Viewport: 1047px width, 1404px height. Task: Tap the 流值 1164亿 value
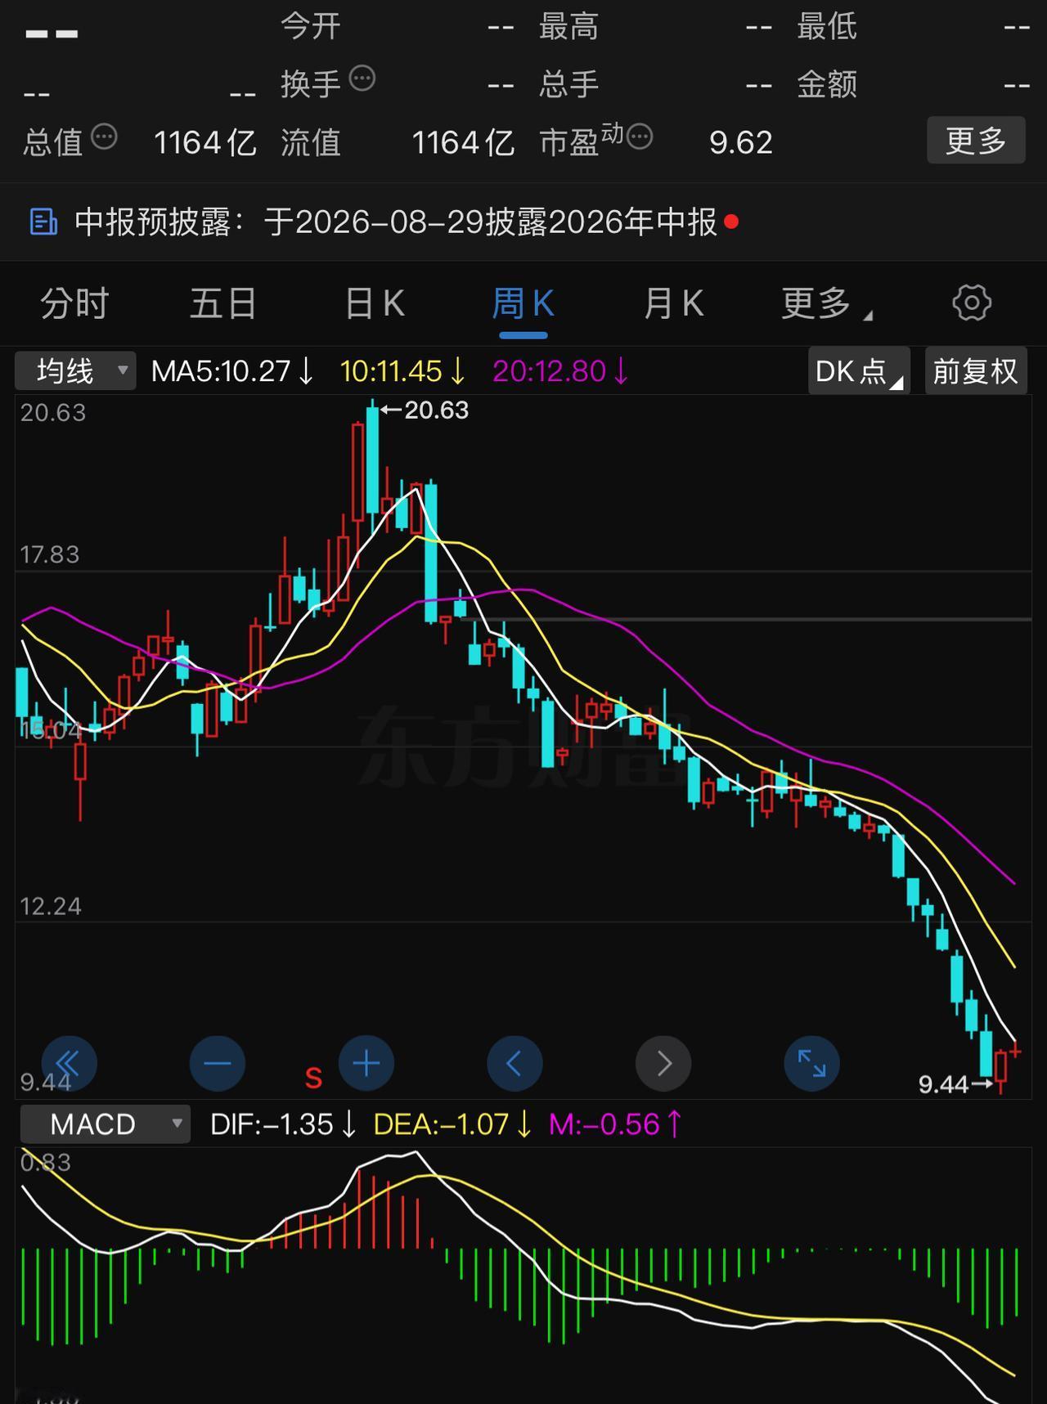[463, 142]
